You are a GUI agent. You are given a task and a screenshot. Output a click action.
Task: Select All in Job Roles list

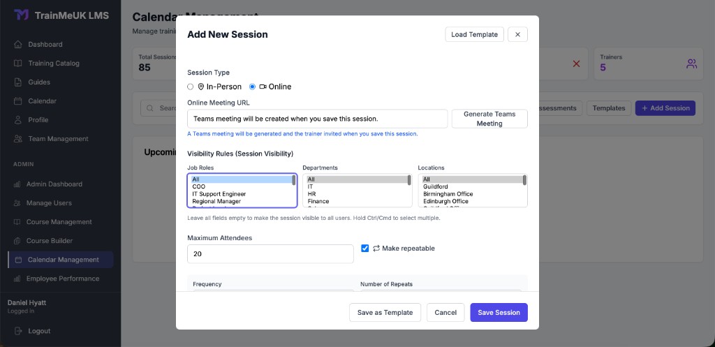[x=241, y=179]
